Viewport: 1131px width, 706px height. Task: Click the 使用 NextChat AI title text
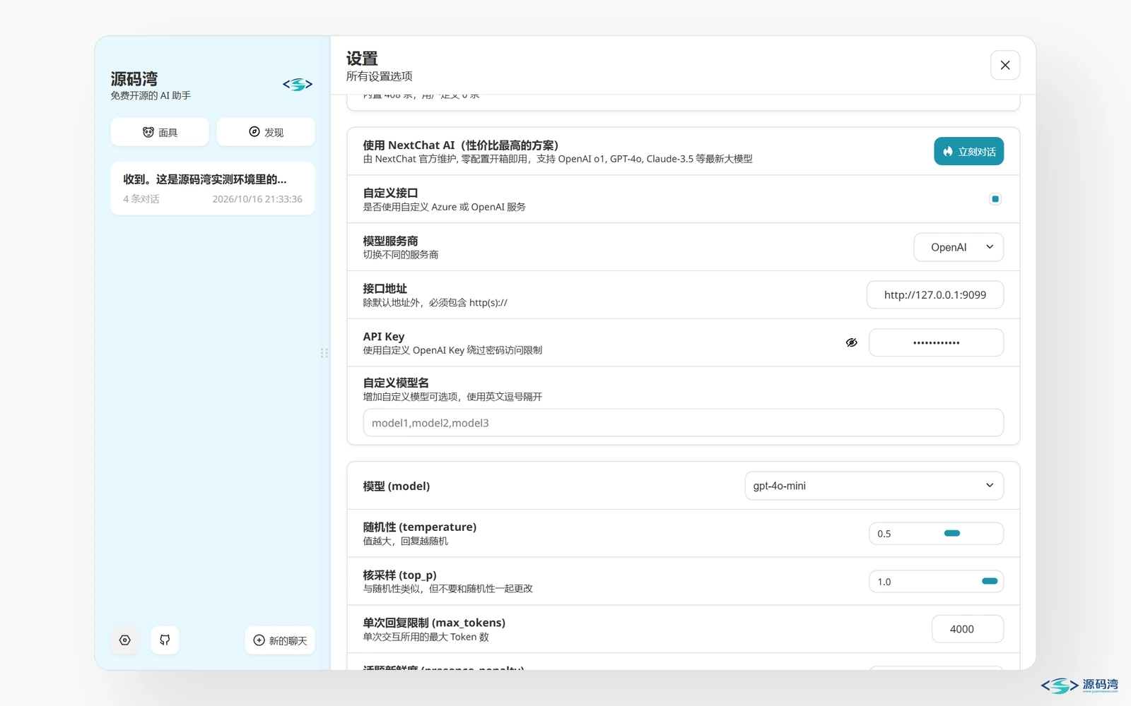click(x=461, y=145)
